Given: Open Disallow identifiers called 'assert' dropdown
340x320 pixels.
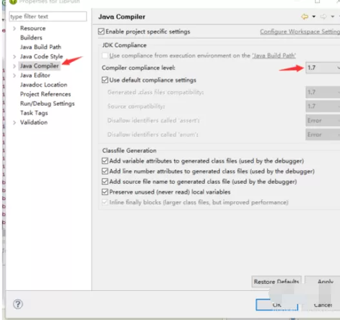Looking at the screenshot, I should (x=323, y=121).
